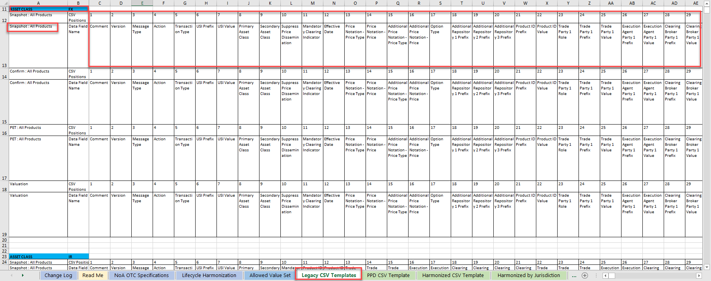The width and height of the screenshot is (711, 281).
Task: Go to NoA OTC Specifications sheet
Action: pos(141,275)
